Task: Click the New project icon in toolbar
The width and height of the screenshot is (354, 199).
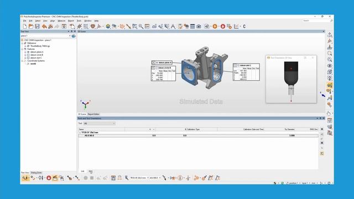Action: 25,27
